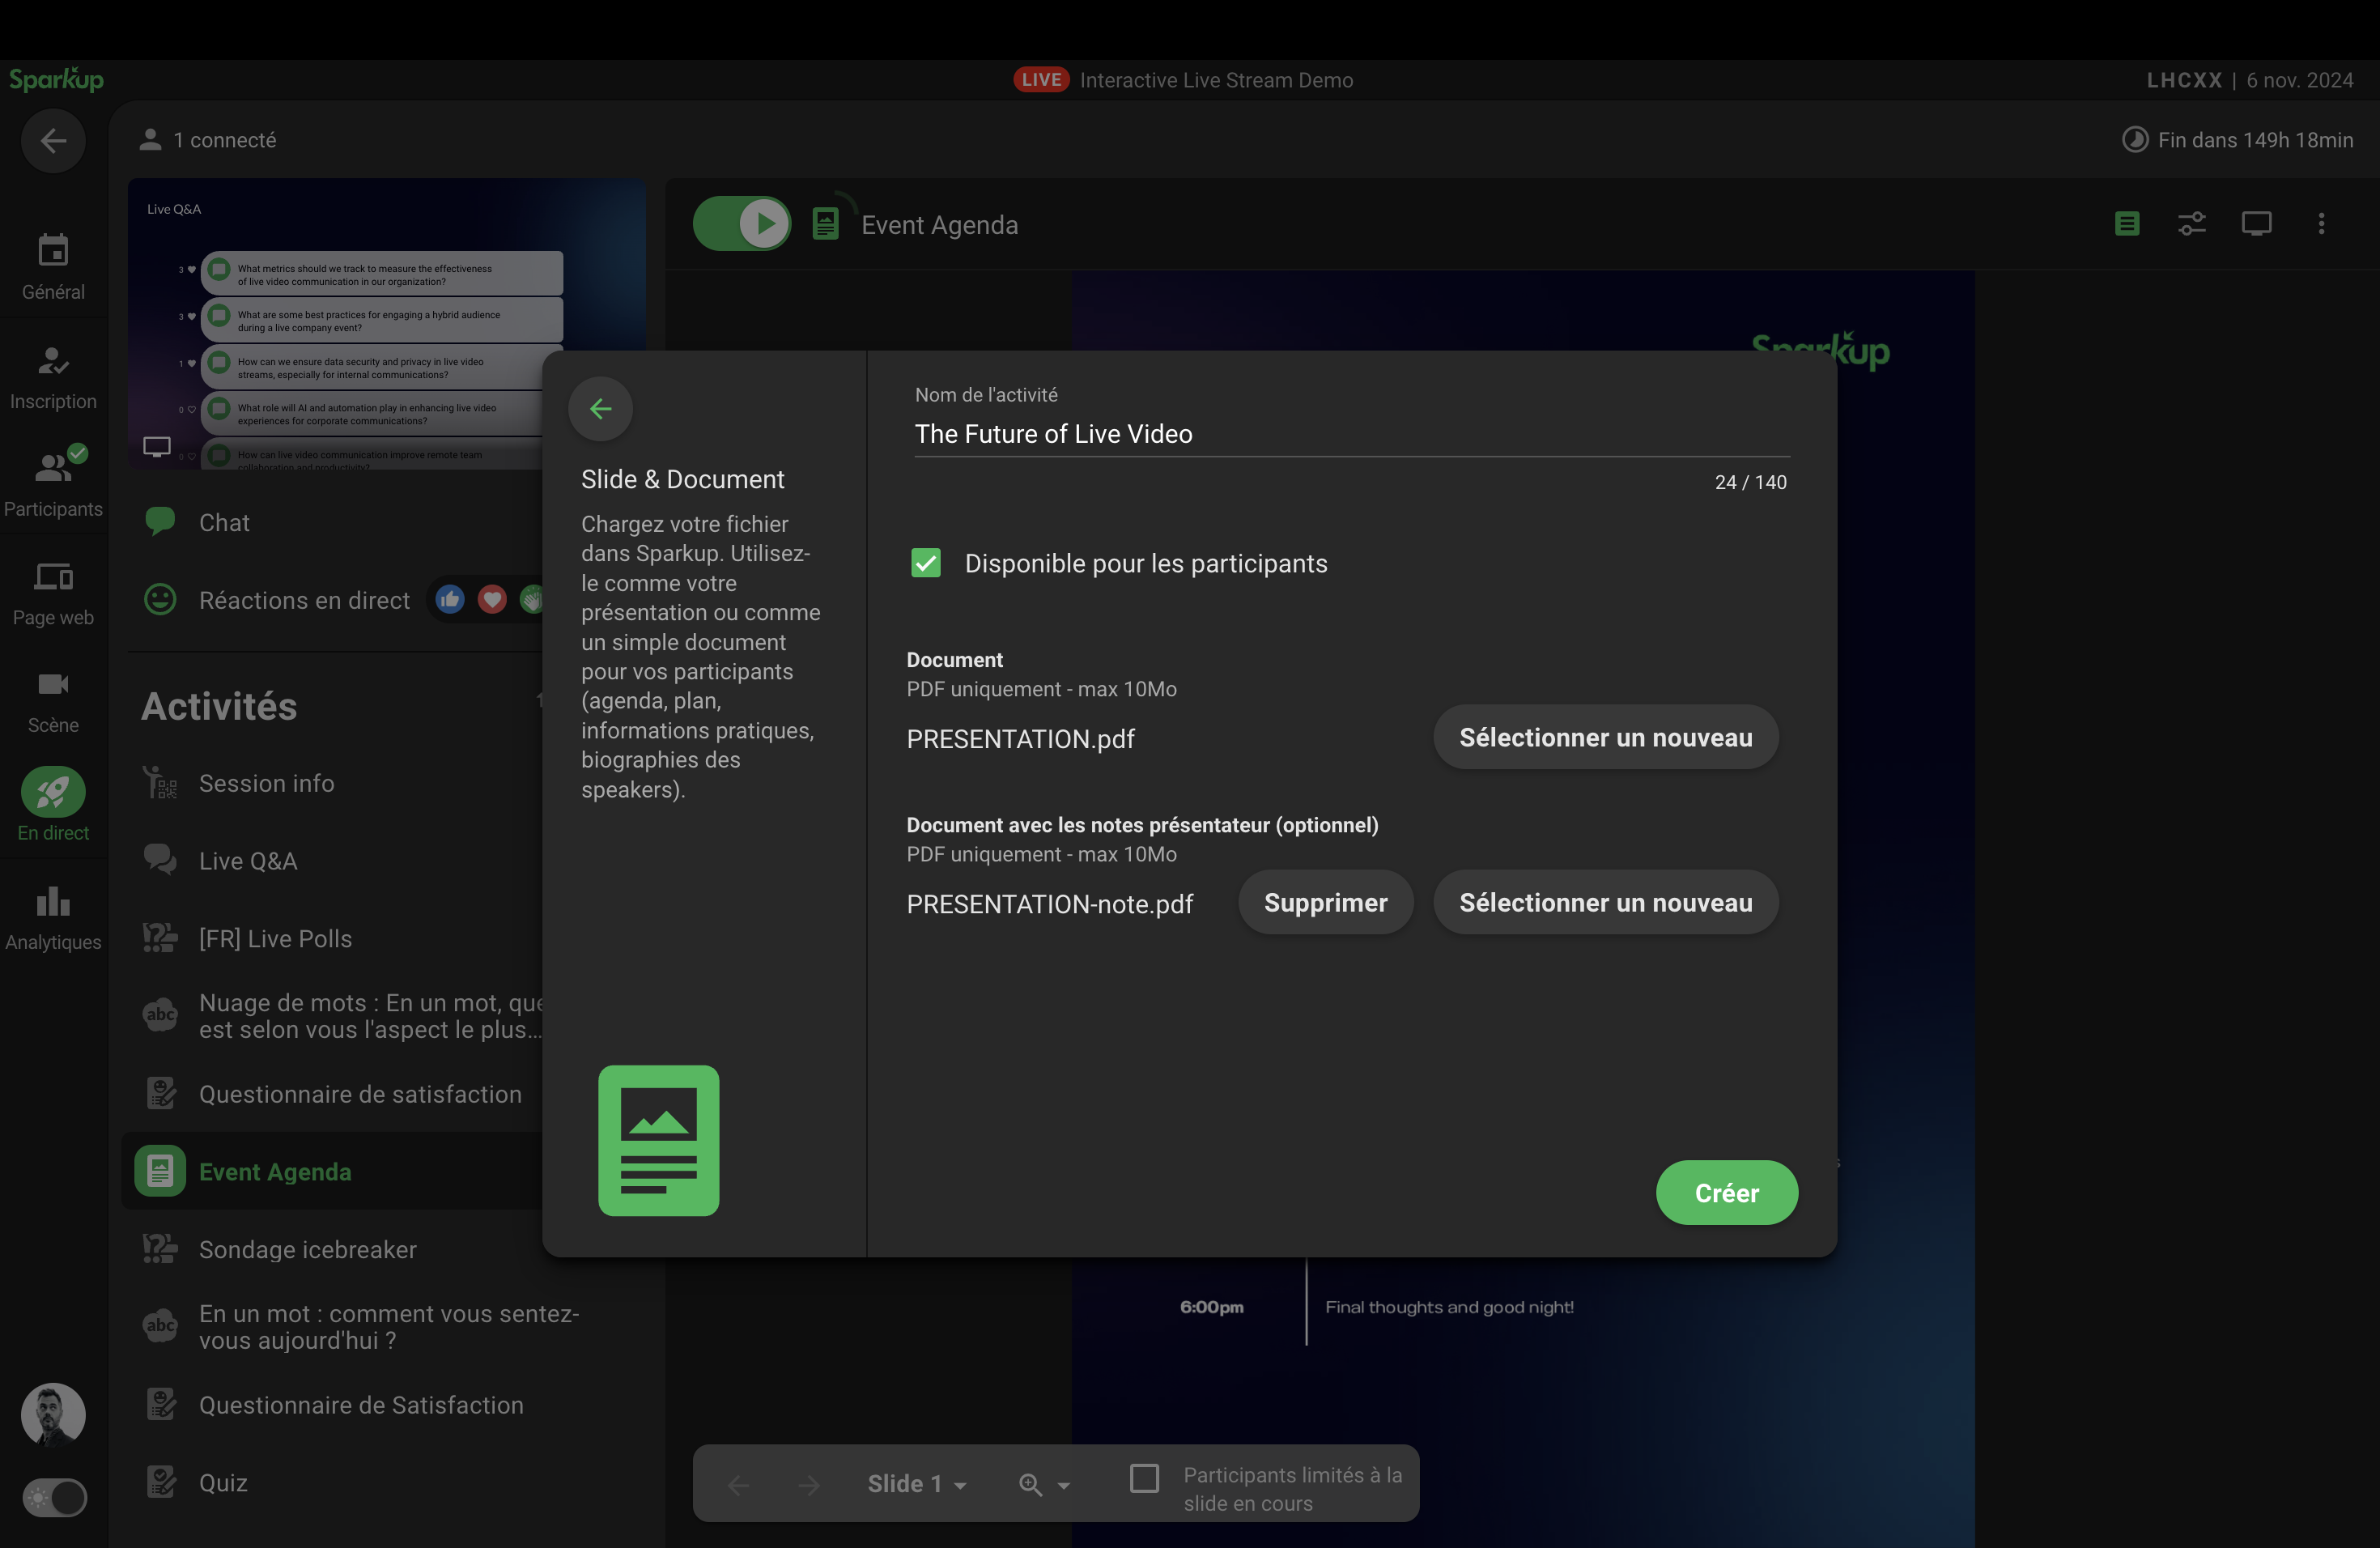Click the Créer button
The width and height of the screenshot is (2380, 1548).
(1726, 1192)
